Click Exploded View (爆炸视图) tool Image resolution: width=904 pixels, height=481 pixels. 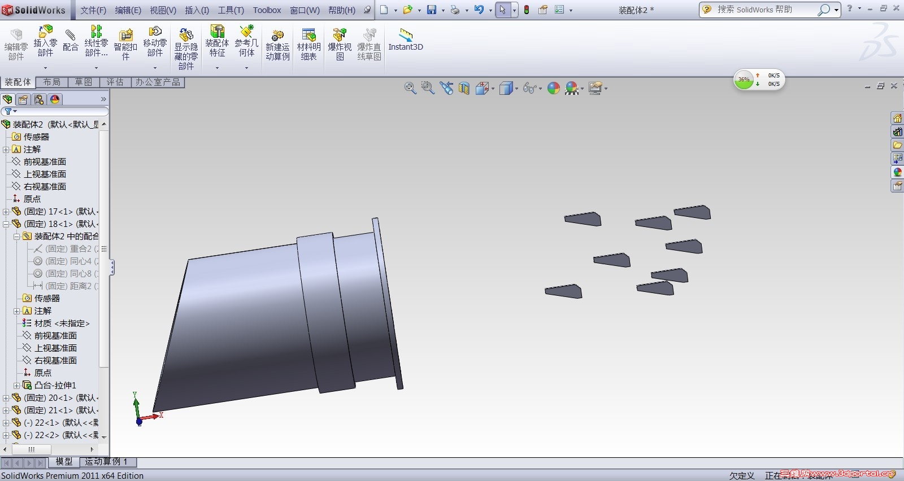[340, 44]
